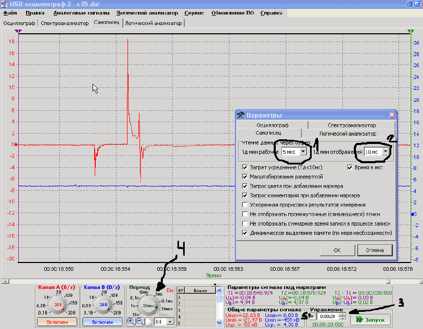This screenshot has width=423, height=329.
Task: Click the small green play button in Управление
Action: (x=312, y=316)
